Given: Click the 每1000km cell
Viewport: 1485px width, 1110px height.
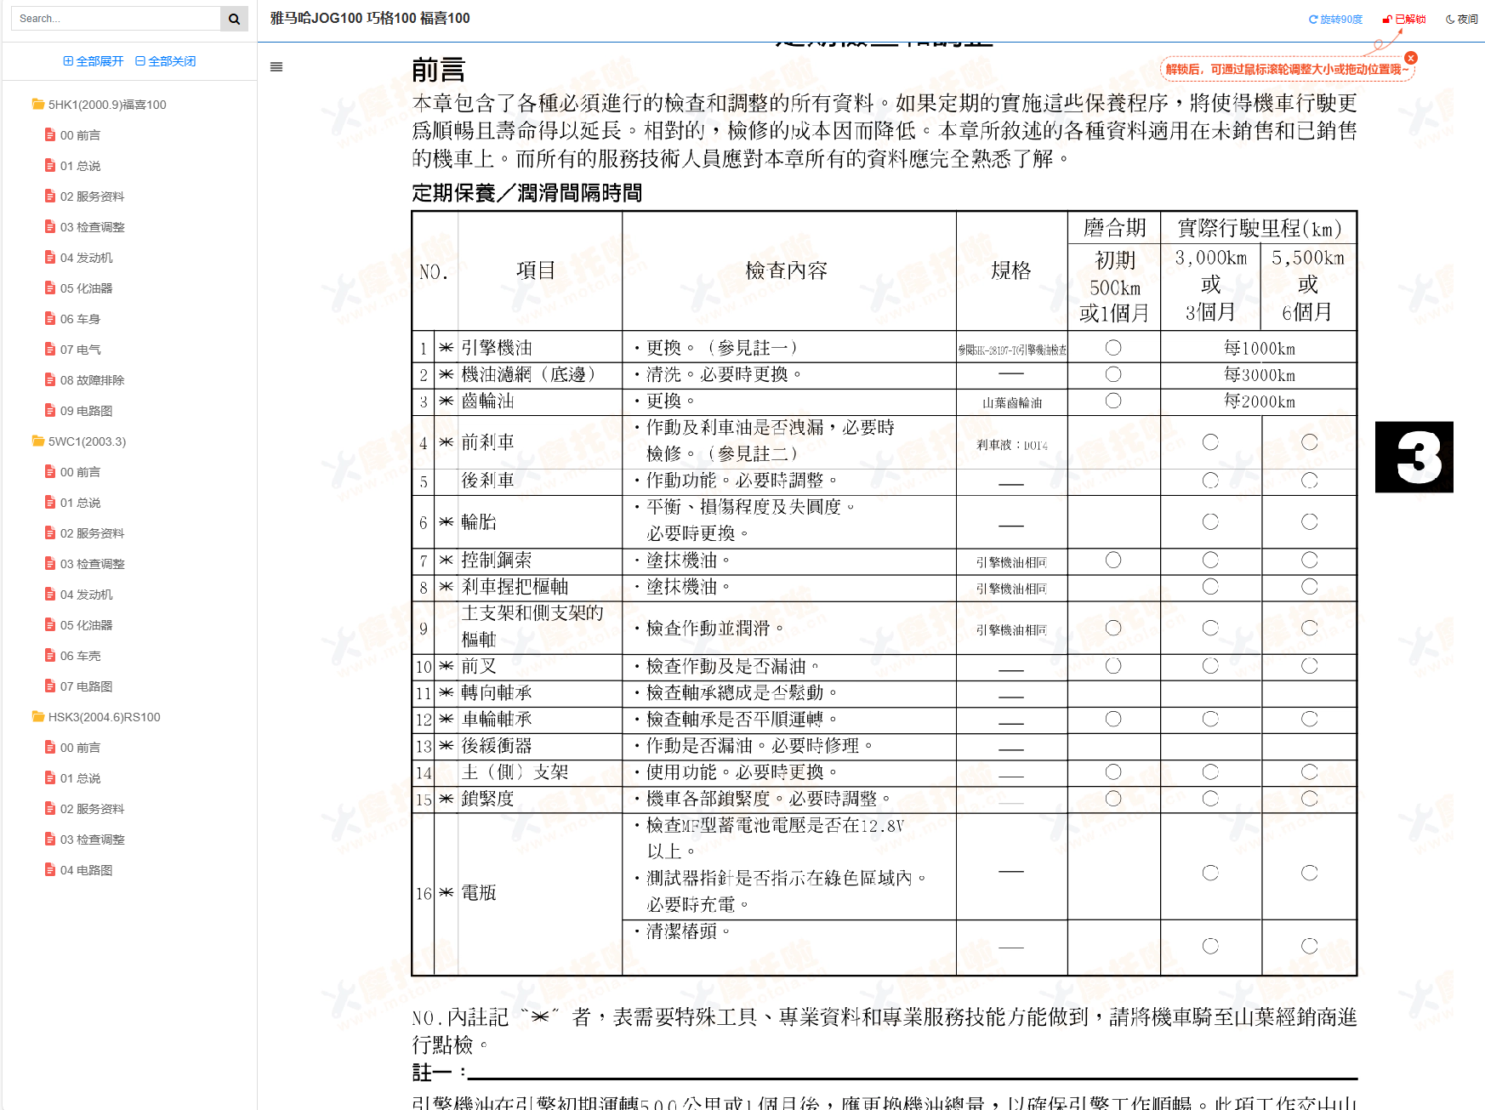Looking at the screenshot, I should [x=1259, y=348].
